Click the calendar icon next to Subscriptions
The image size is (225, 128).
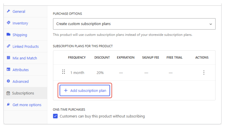pyautogui.click(x=8, y=93)
